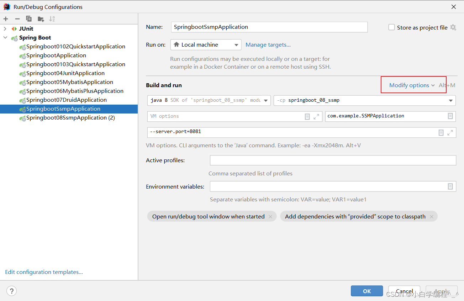Click the Apply button
Image resolution: width=464 pixels, height=301 pixels.
pos(442,291)
